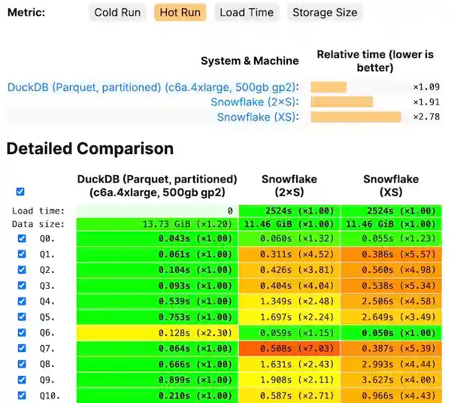
Task: Click the Snowflake (XS) column header
Action: point(391,186)
